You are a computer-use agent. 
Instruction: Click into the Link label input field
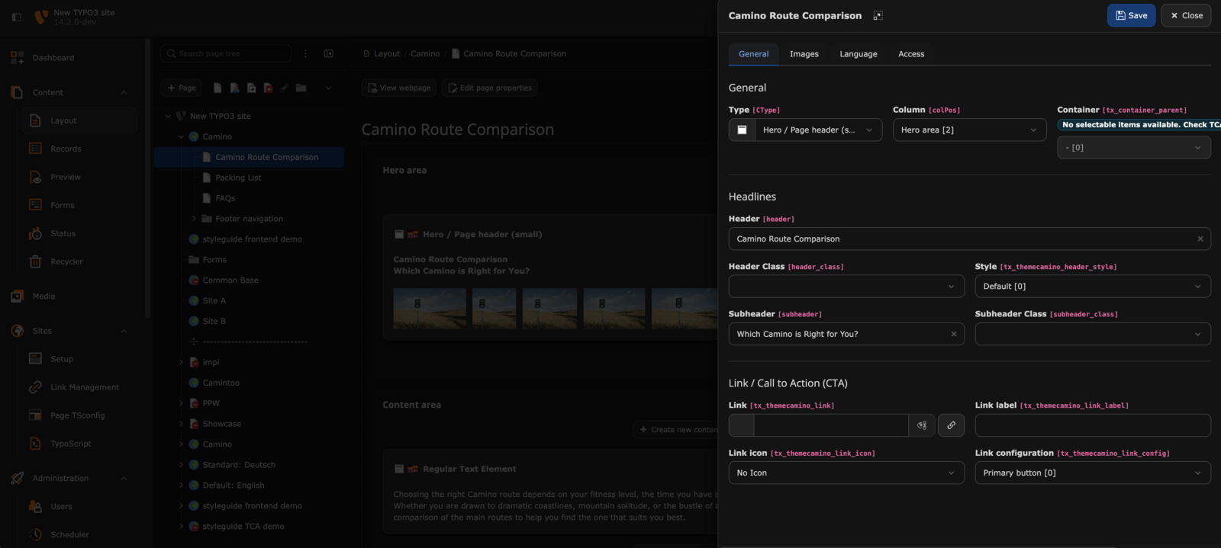[1092, 425]
